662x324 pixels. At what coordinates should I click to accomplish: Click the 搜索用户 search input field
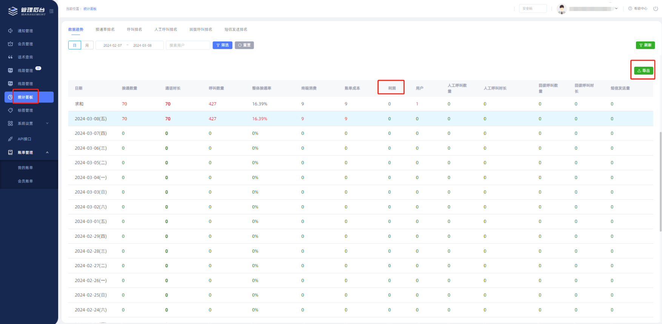point(188,45)
